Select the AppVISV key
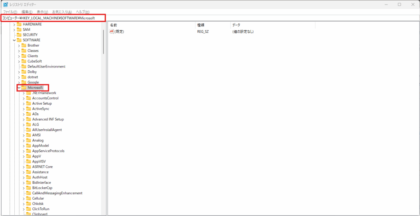 tap(39, 162)
